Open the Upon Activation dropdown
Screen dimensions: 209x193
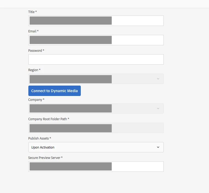coord(96,147)
